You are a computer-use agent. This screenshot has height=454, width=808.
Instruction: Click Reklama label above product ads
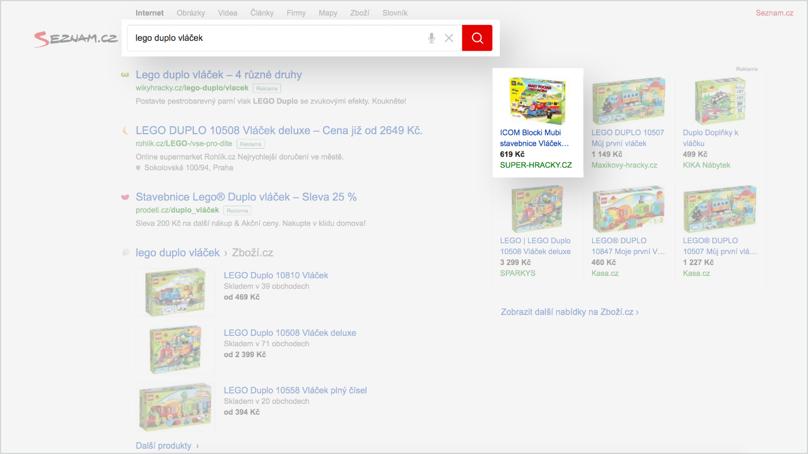[747, 69]
